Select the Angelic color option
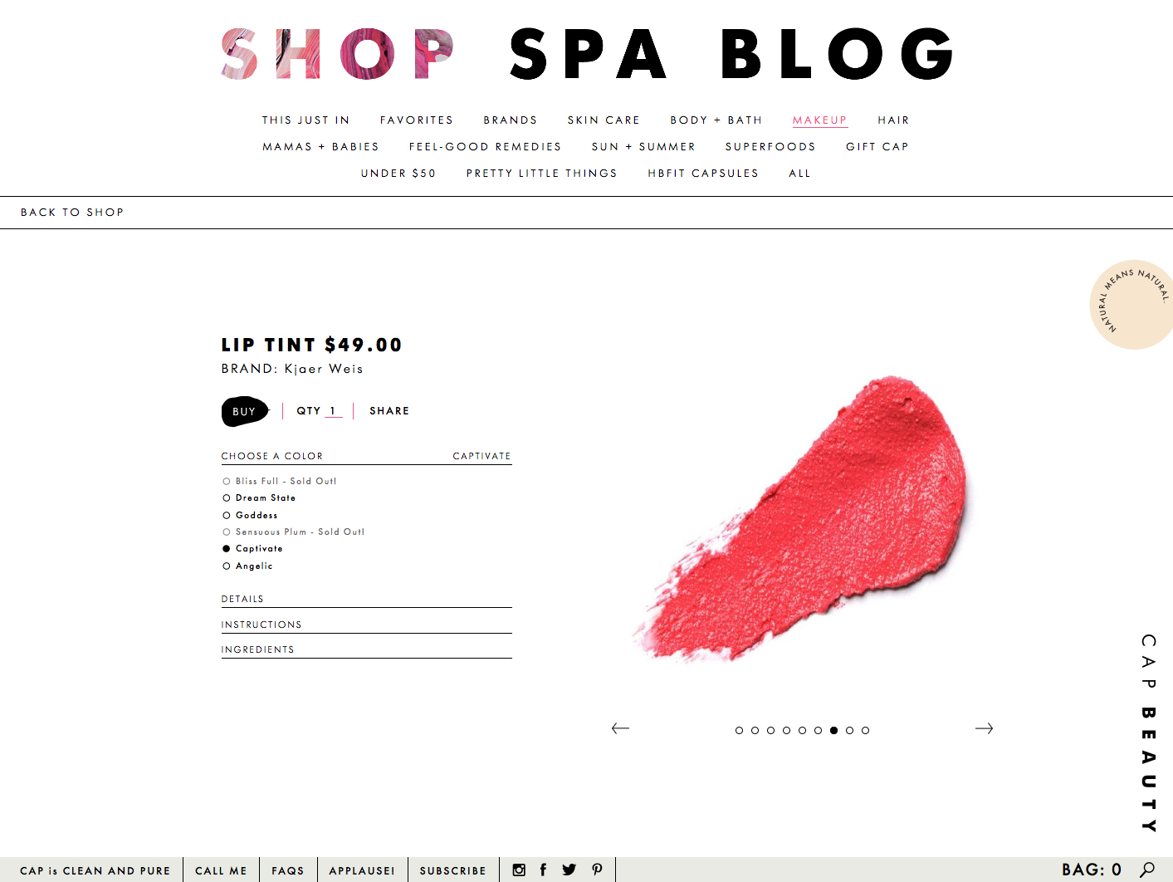This screenshot has height=882, width=1173. pos(247,566)
